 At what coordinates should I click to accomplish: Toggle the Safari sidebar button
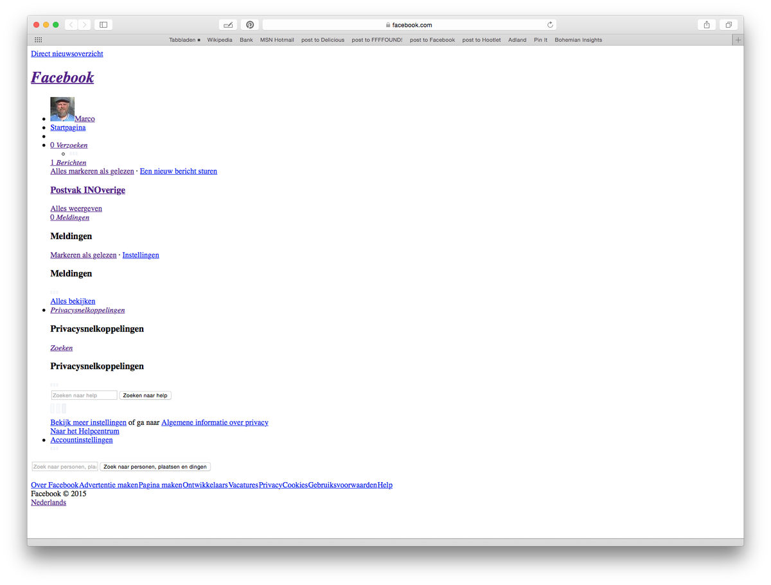pyautogui.click(x=103, y=24)
